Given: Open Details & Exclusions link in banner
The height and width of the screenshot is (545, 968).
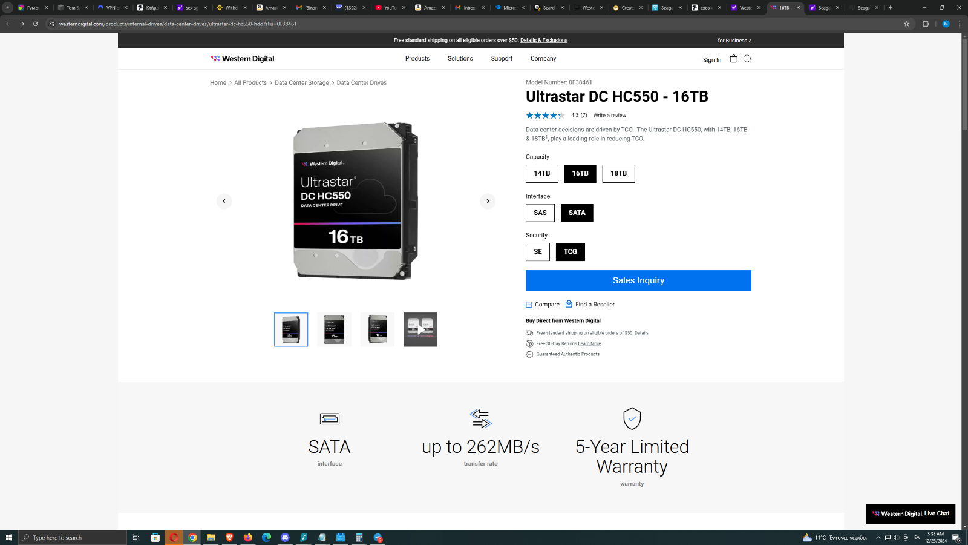Looking at the screenshot, I should pyautogui.click(x=544, y=40).
